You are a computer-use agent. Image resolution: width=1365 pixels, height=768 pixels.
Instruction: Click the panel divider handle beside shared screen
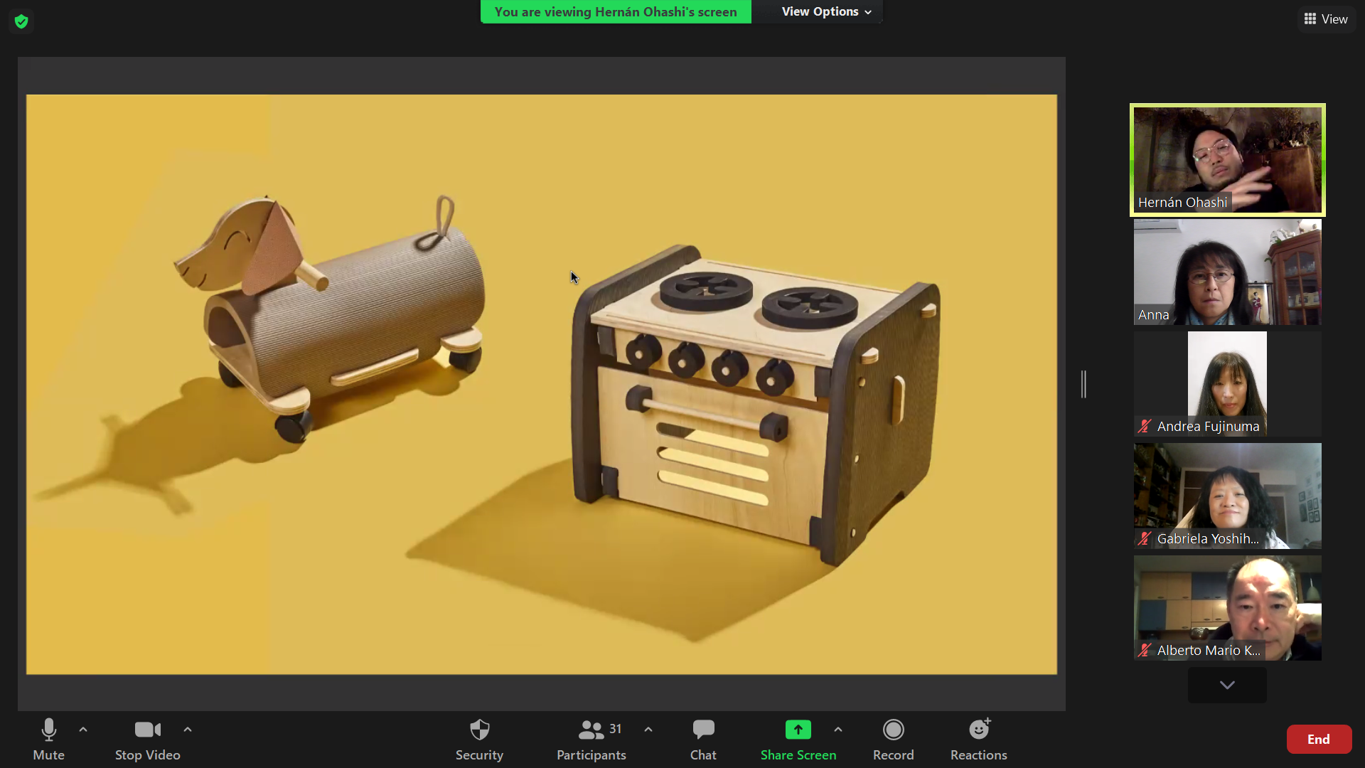[x=1083, y=384]
